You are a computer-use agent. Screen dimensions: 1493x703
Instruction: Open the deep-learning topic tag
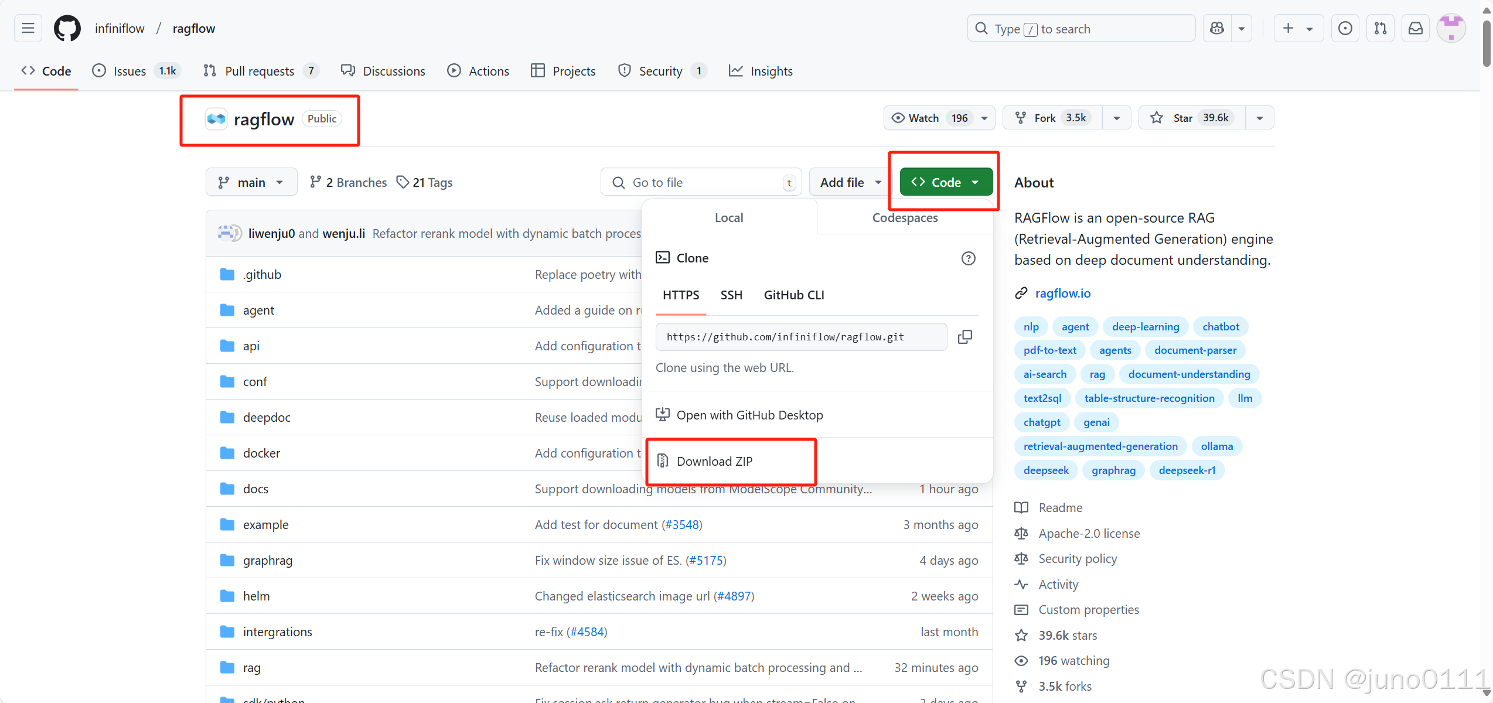1145,326
